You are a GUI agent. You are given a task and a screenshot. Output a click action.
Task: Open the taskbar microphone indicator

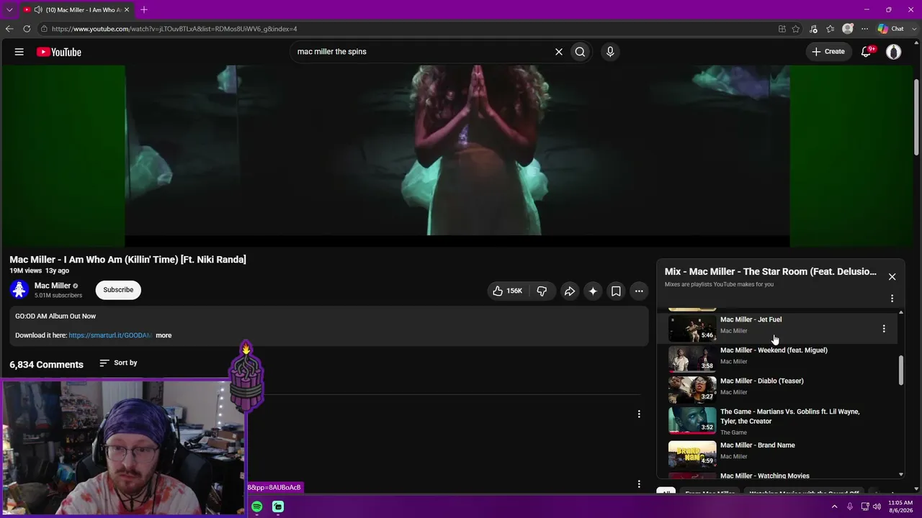coord(849,507)
